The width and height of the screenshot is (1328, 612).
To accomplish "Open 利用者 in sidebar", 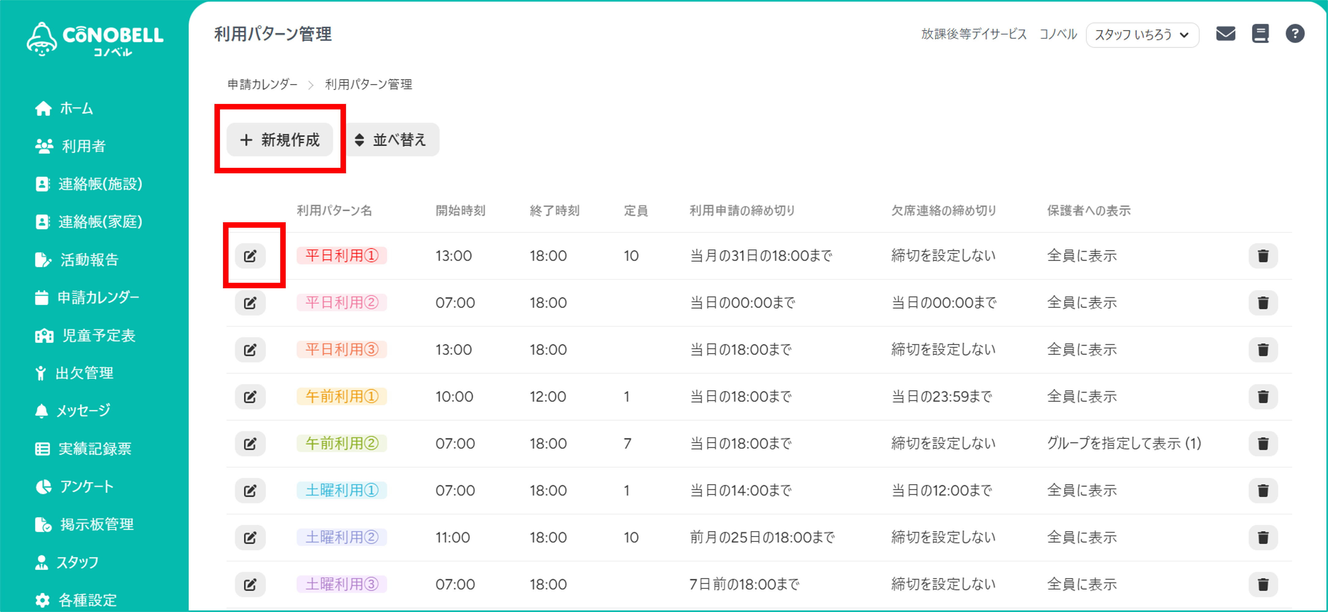I will pyautogui.click(x=70, y=146).
